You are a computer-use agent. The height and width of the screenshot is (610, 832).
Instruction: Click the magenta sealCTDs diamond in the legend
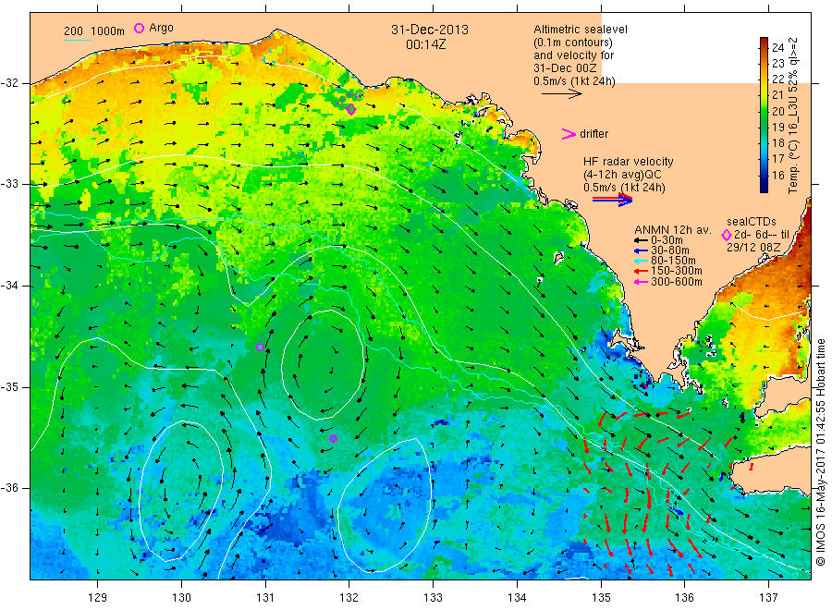(x=727, y=235)
